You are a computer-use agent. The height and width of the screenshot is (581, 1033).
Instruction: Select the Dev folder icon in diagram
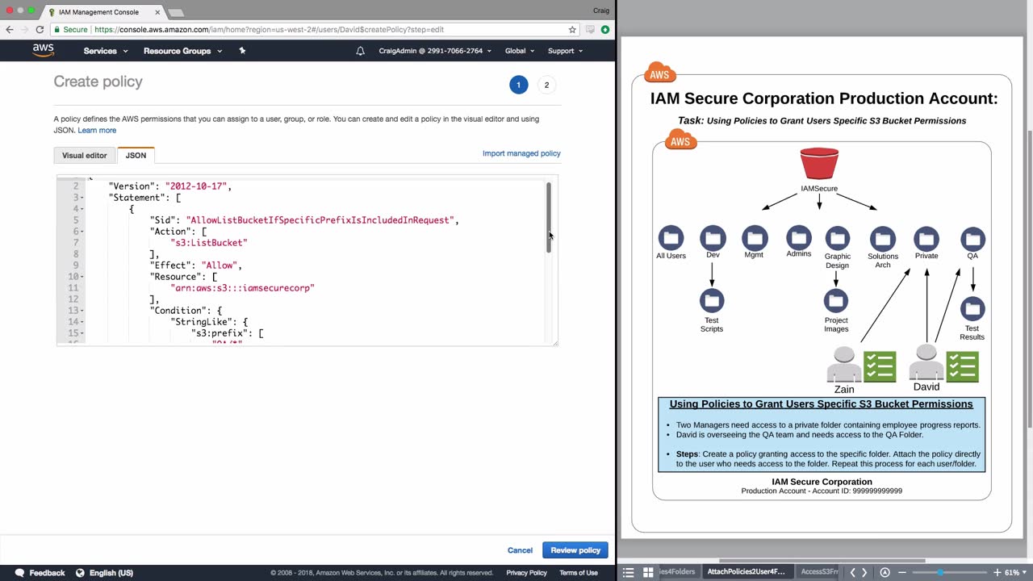coord(713,238)
